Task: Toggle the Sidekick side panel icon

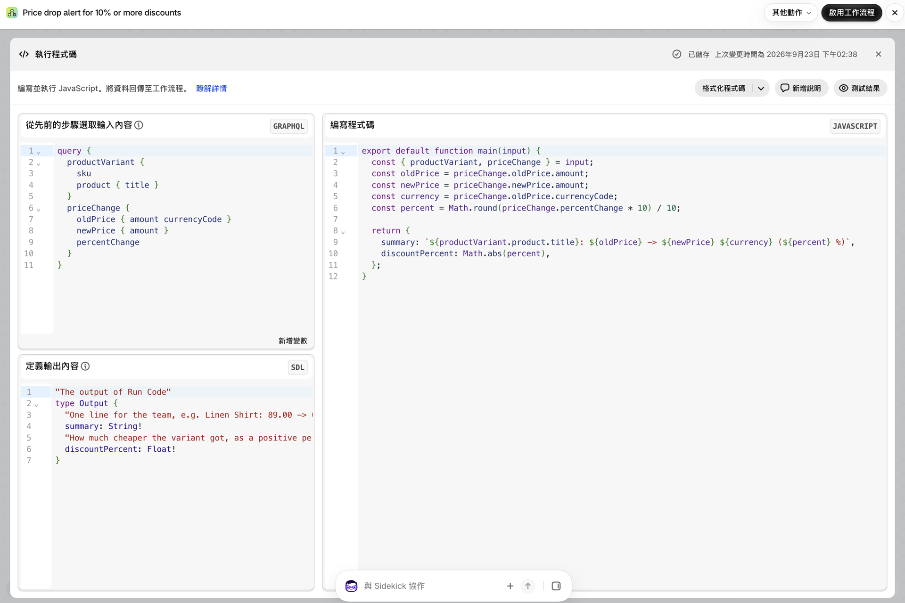Action: 556,586
